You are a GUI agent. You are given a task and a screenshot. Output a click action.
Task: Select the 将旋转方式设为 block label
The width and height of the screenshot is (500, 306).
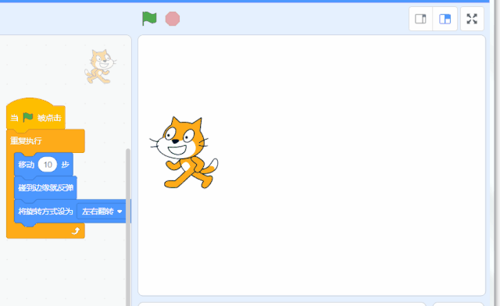(45, 212)
